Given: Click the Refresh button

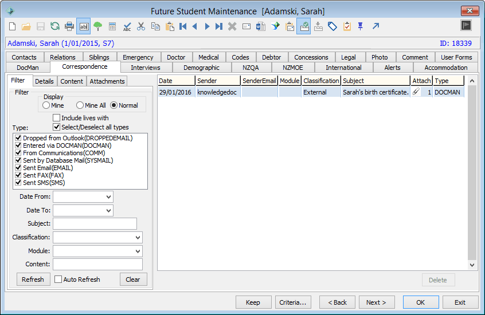Looking at the screenshot, I should click(x=33, y=279).
